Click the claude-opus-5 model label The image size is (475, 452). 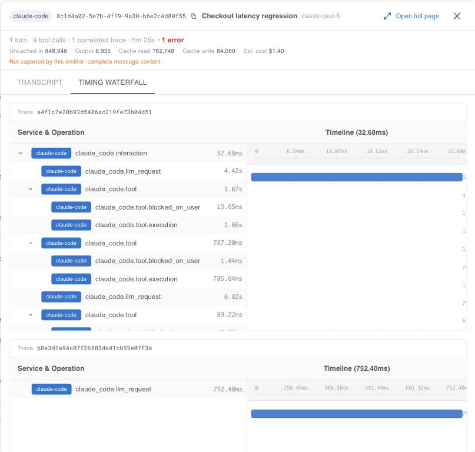(x=321, y=16)
